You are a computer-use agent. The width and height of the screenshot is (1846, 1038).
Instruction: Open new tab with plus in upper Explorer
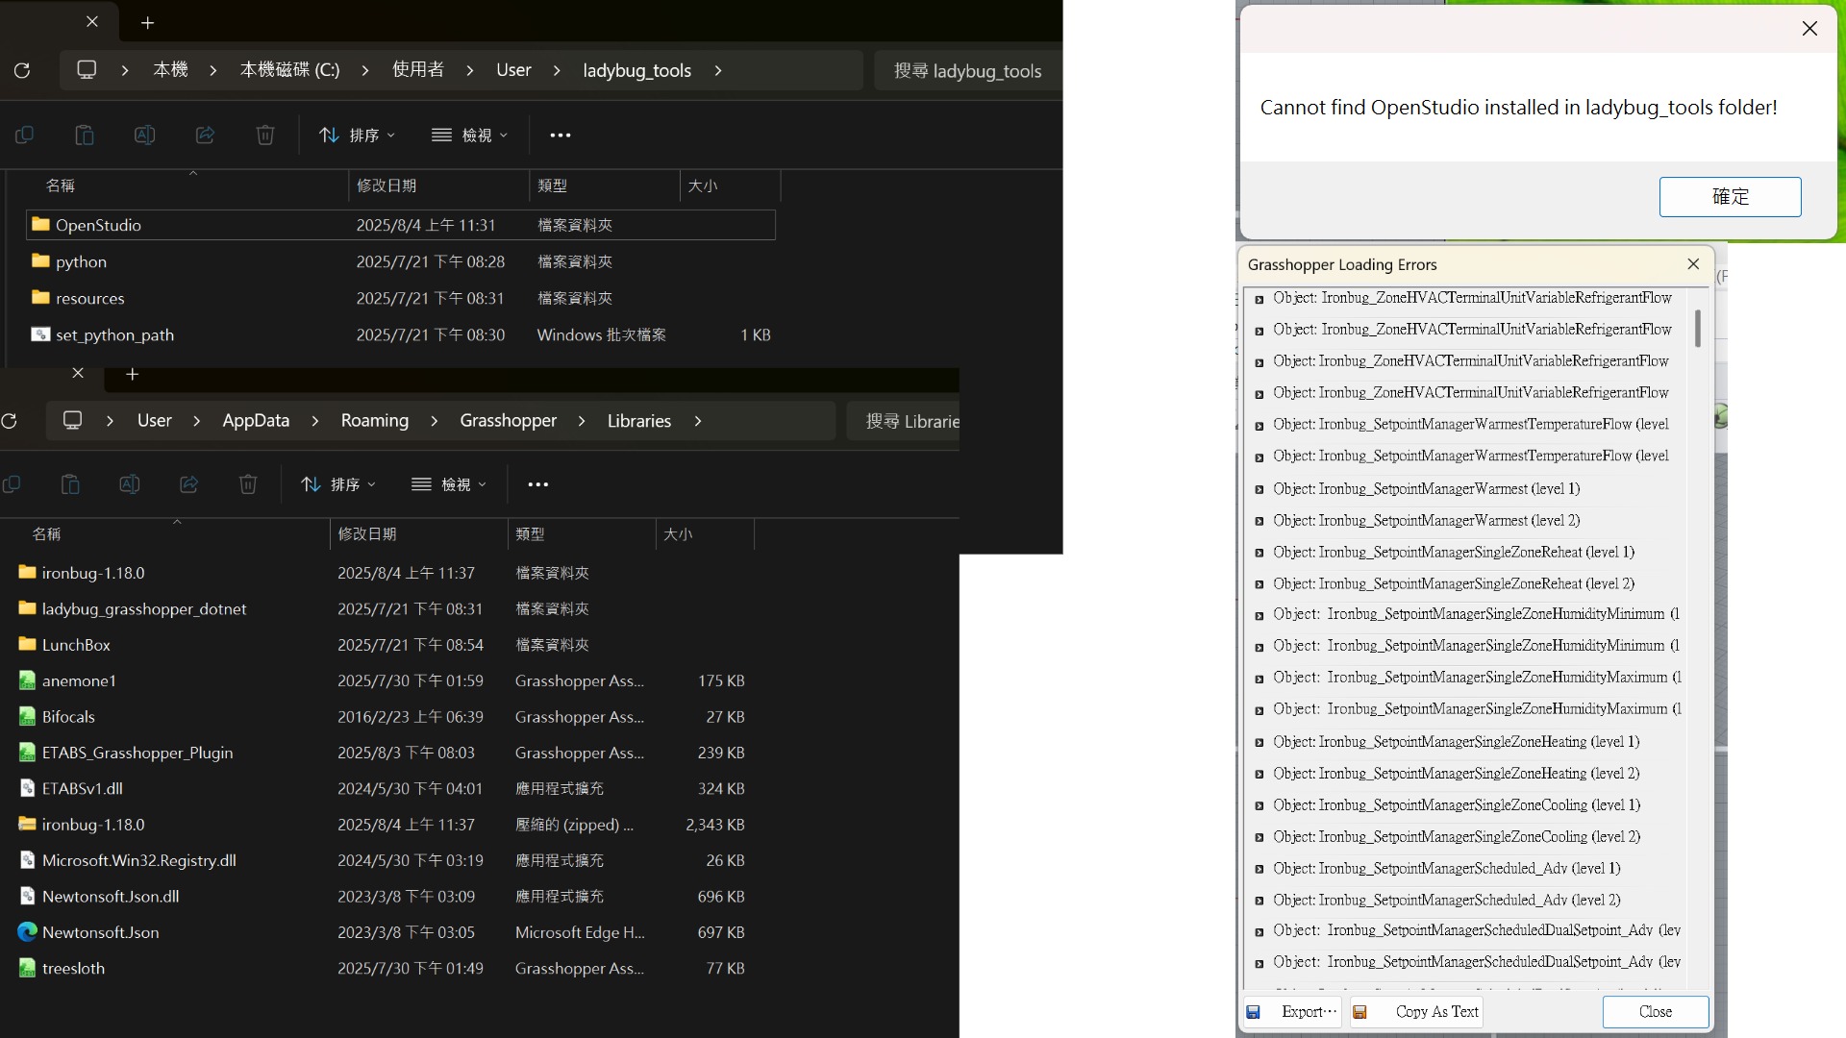coord(147,22)
